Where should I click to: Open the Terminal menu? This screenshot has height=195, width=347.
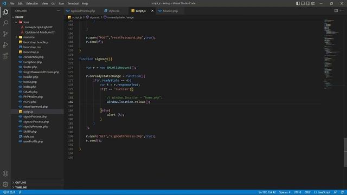point(73,4)
